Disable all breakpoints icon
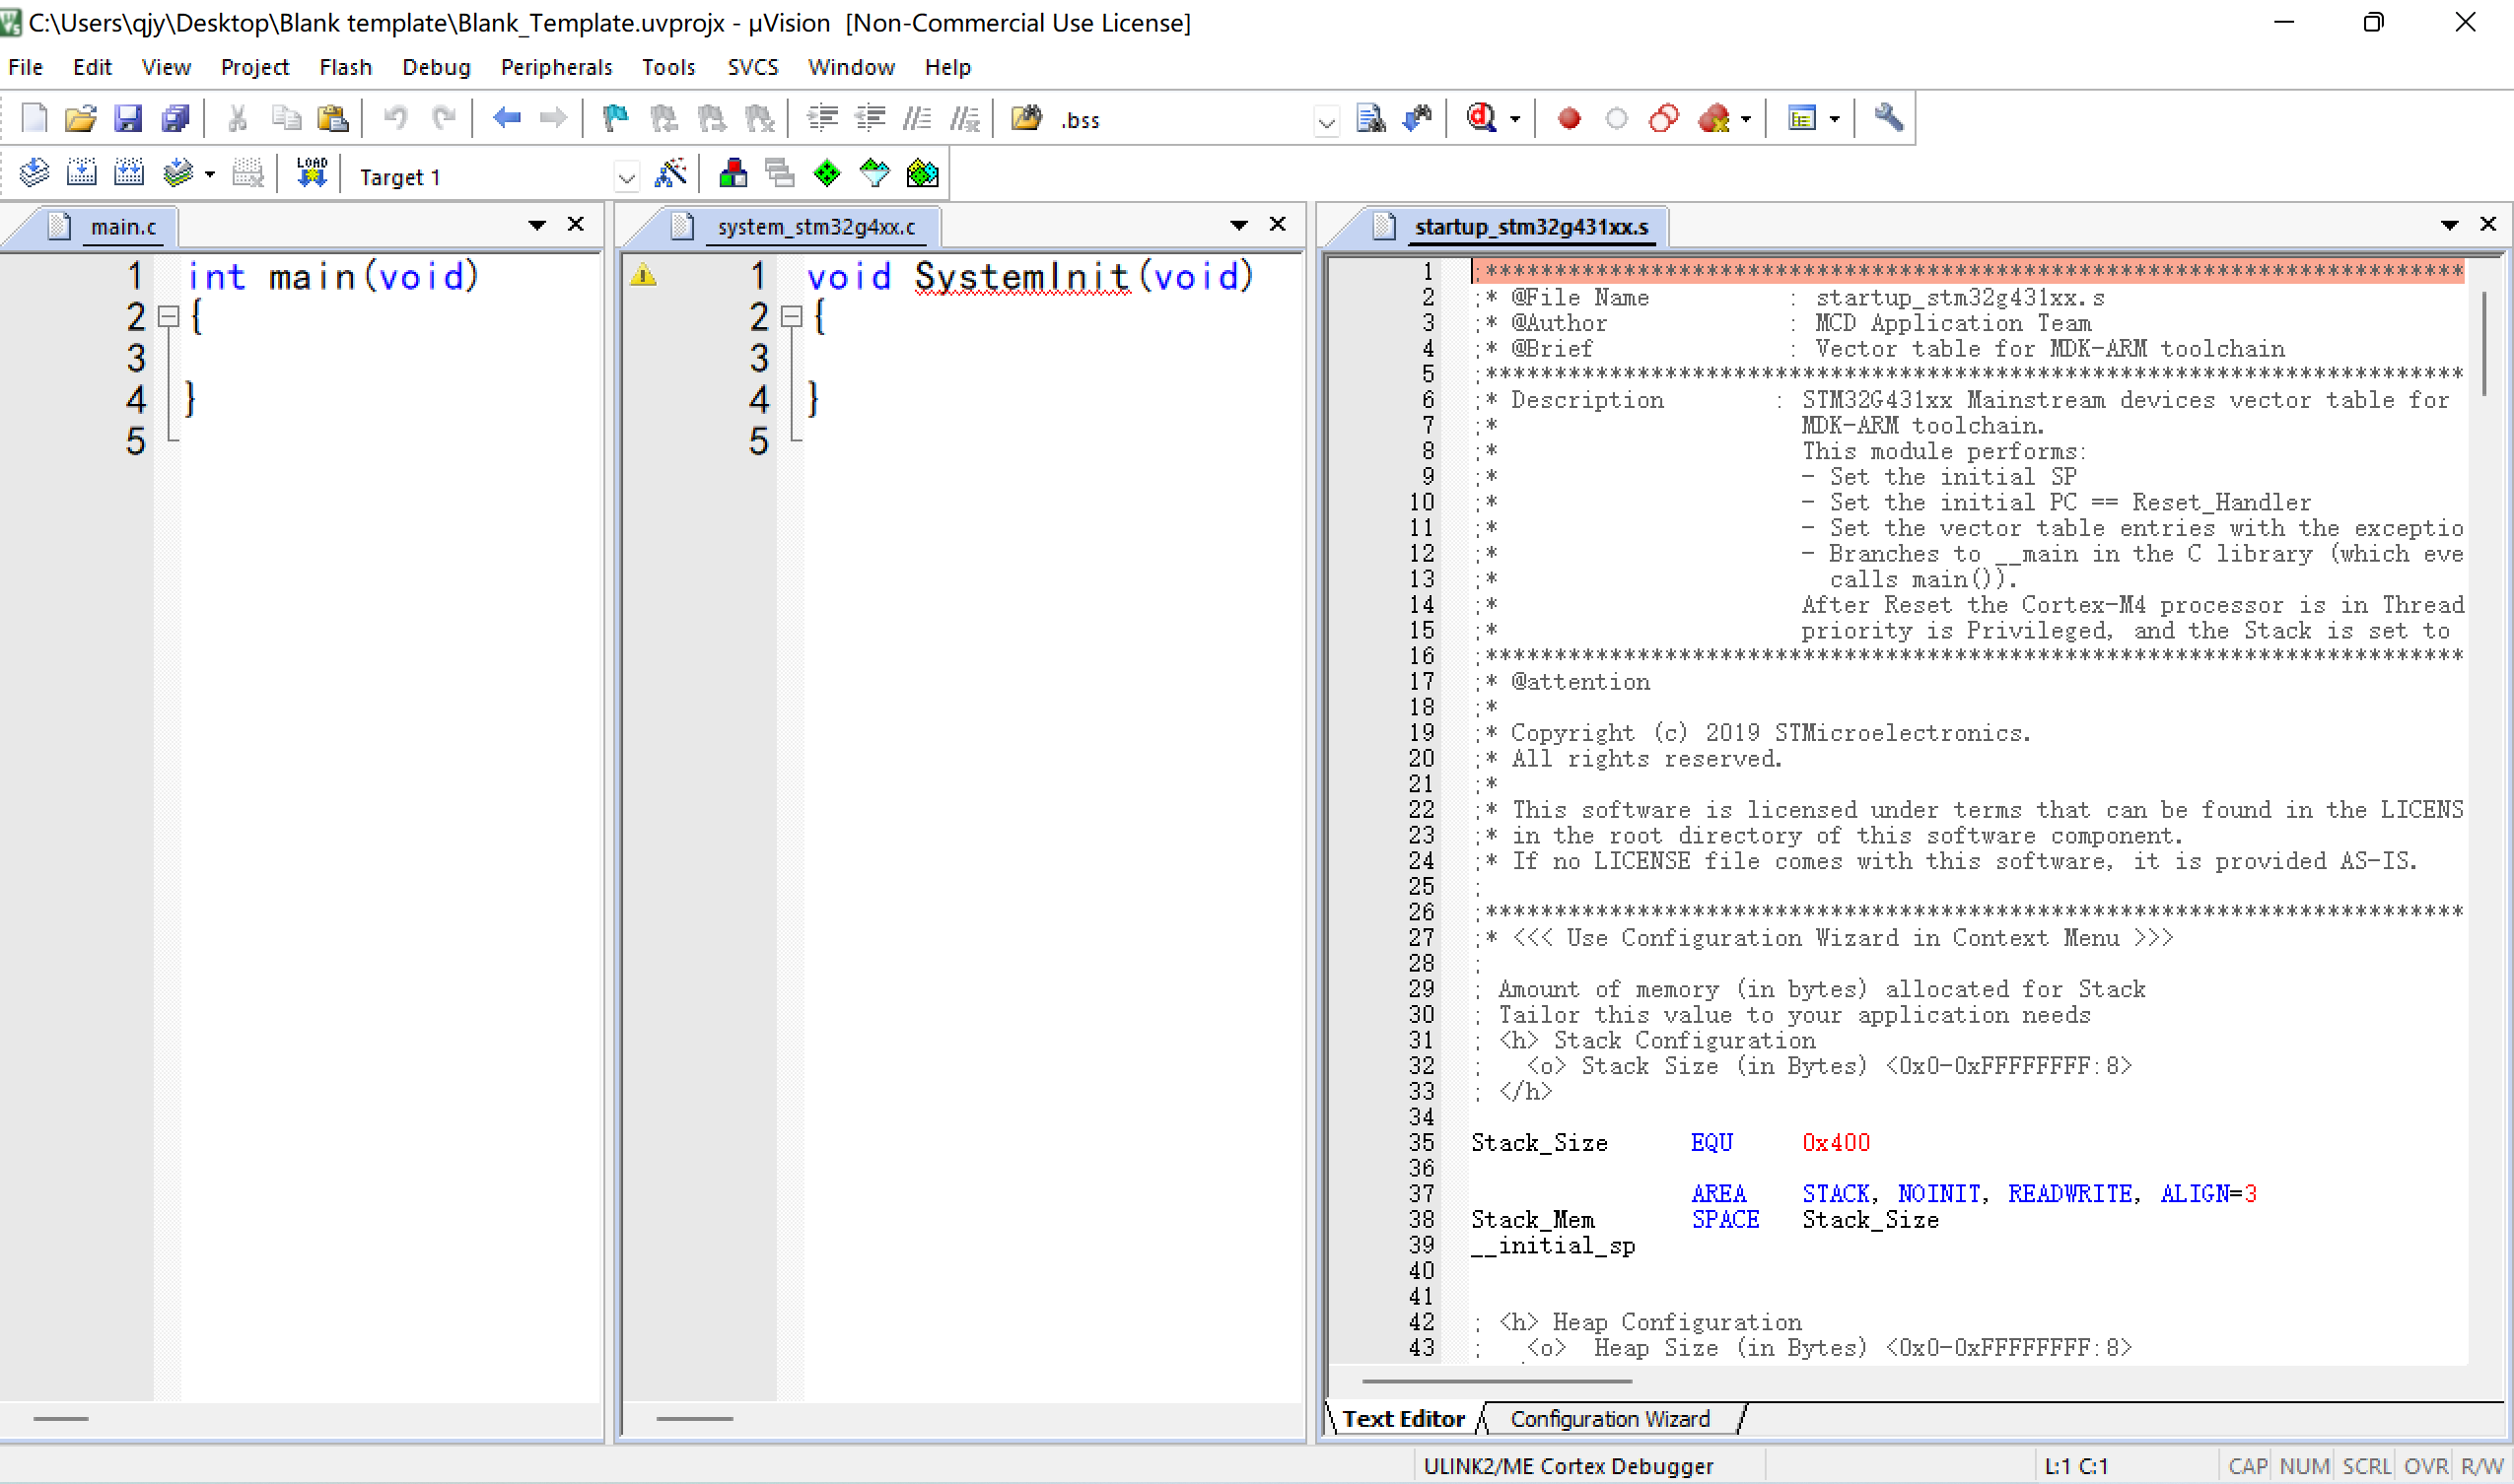 pos(1663,119)
